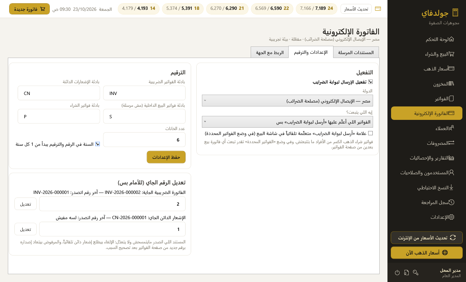Select the العملاء customers icon

(x=451, y=128)
